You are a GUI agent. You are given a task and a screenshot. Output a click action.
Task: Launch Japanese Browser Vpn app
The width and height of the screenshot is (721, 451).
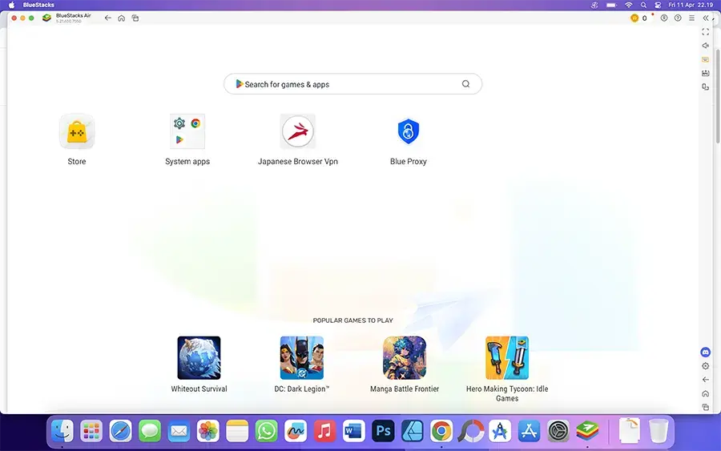(298, 132)
